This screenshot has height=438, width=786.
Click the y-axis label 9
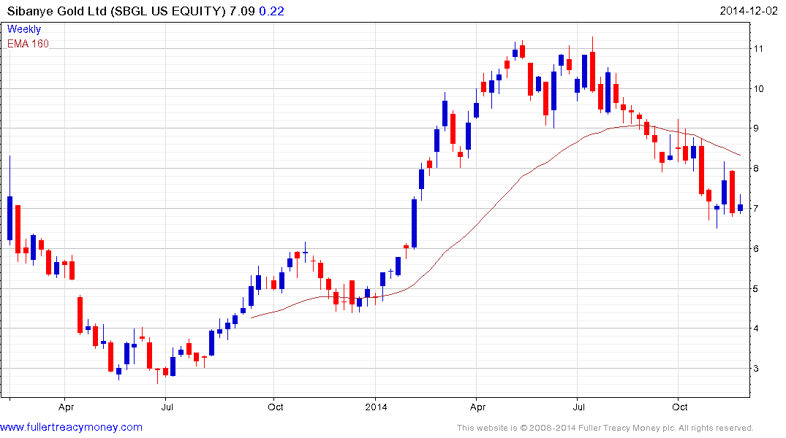[x=757, y=128]
